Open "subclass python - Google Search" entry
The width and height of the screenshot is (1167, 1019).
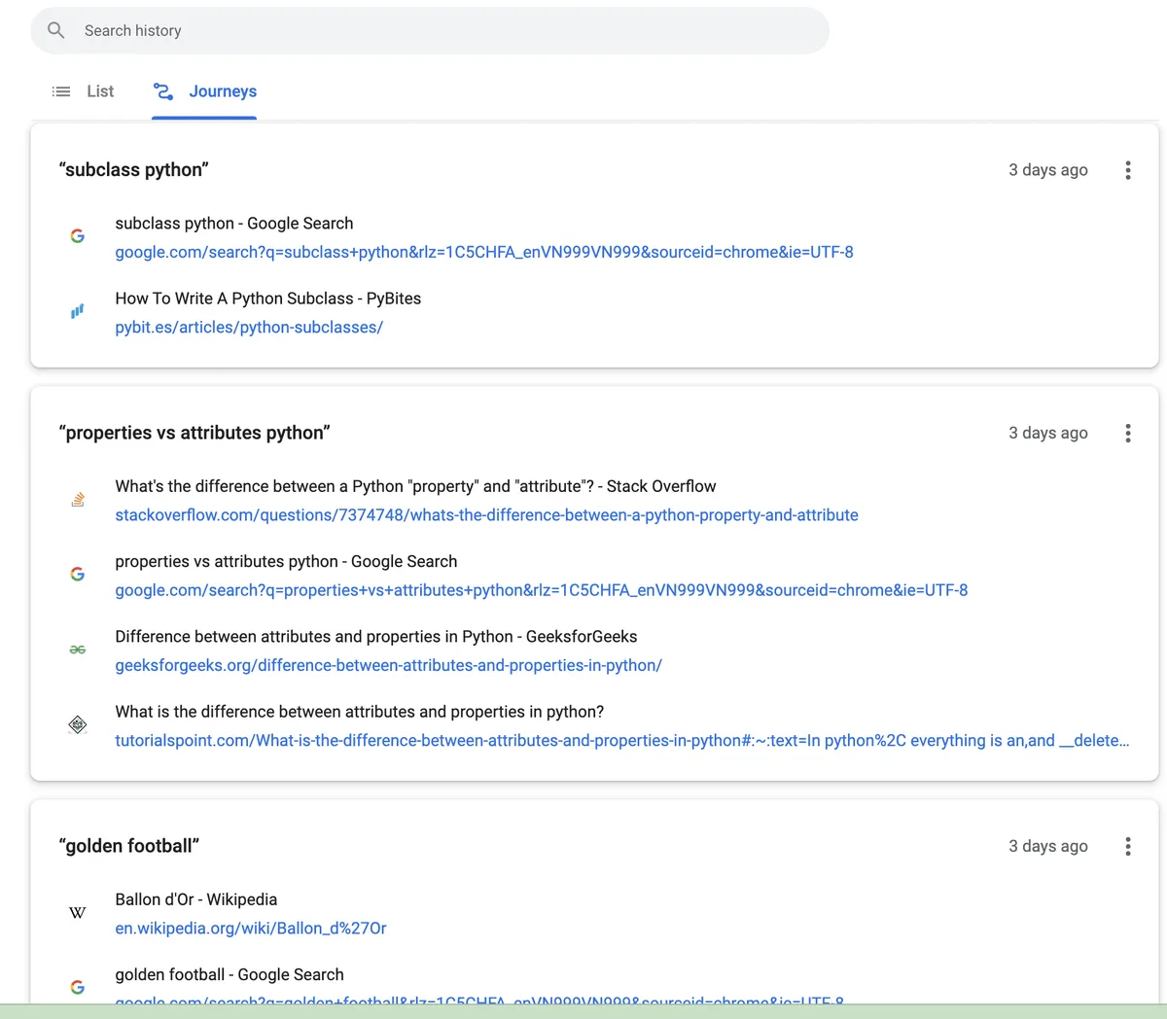(x=234, y=224)
